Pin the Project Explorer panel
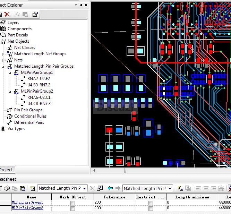The image size is (231, 214). point(81,5)
